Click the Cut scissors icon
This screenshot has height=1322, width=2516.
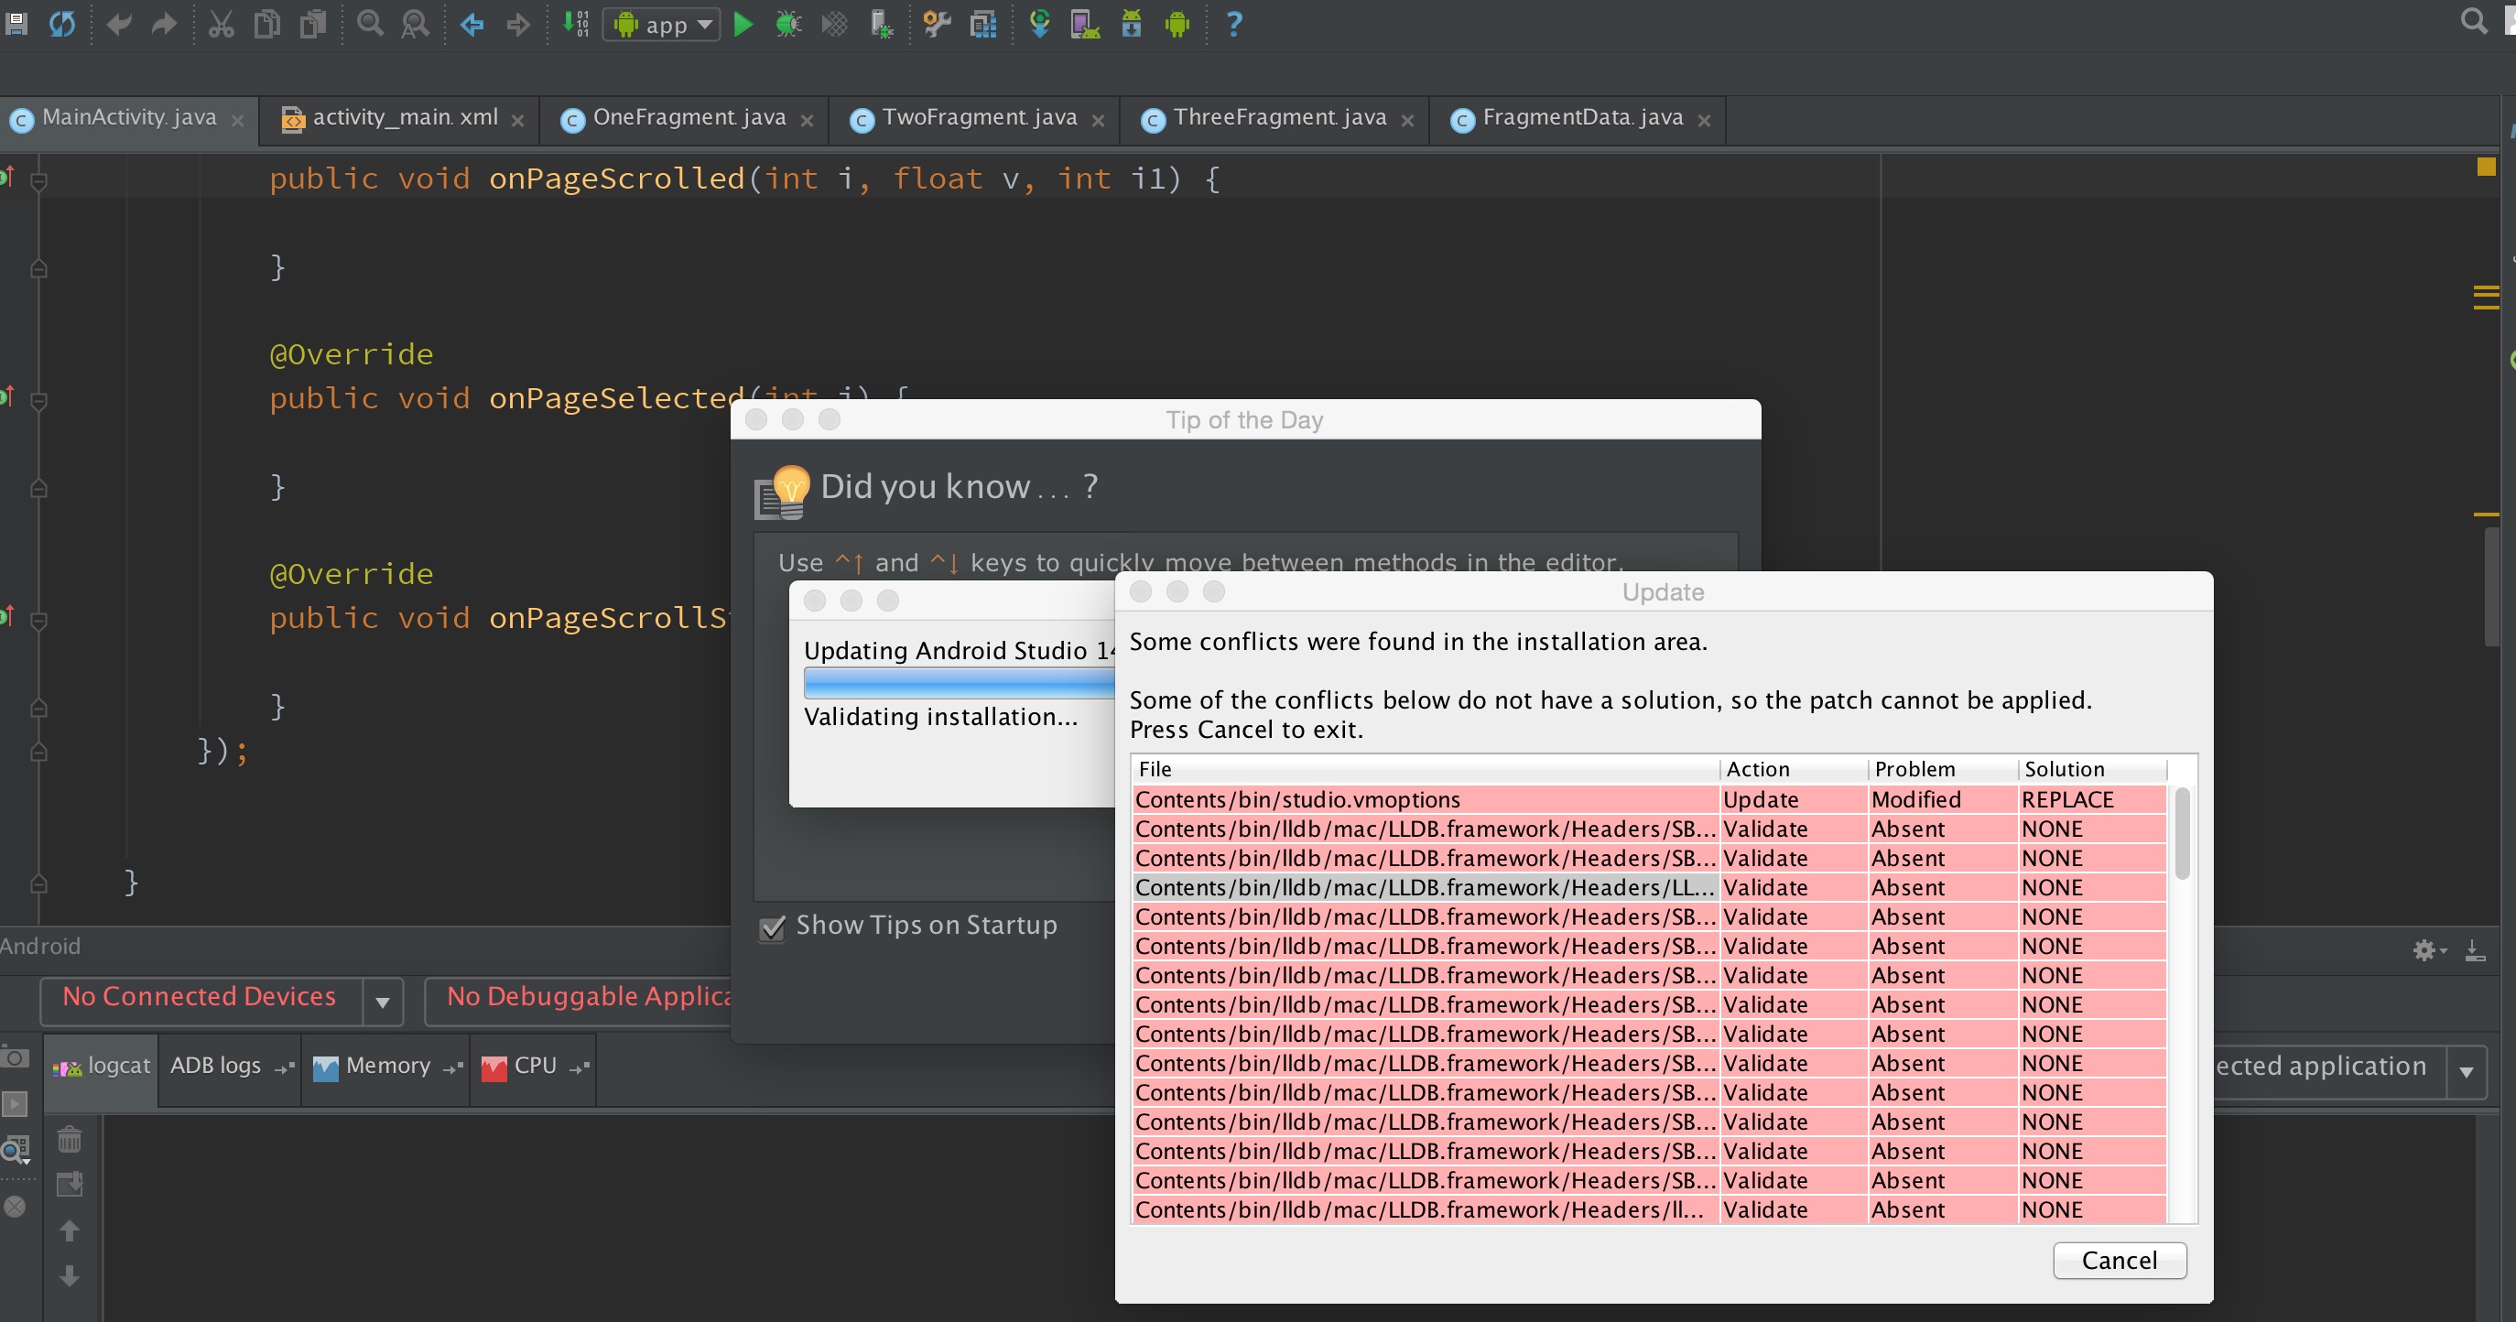[222, 24]
